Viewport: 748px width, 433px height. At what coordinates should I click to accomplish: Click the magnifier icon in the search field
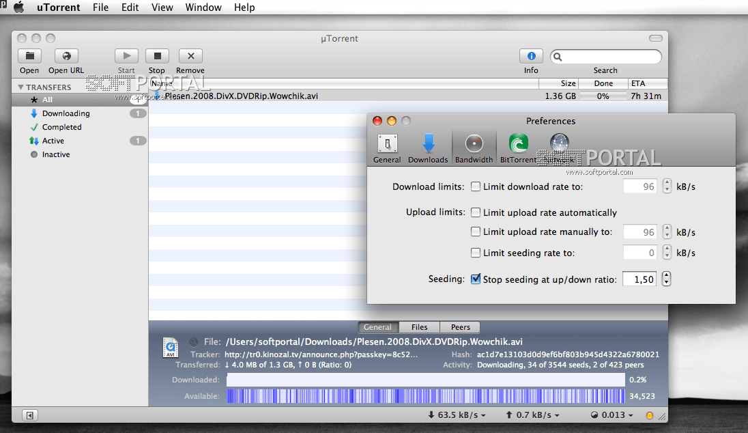coord(558,57)
